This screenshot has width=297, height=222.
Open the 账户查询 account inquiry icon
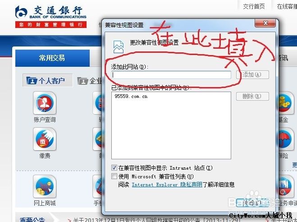(x=45, y=103)
